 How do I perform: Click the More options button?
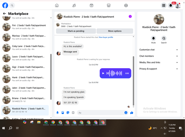tap(115, 31)
